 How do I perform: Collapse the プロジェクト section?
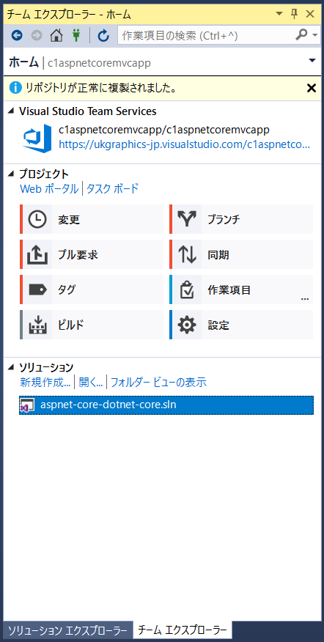point(12,174)
